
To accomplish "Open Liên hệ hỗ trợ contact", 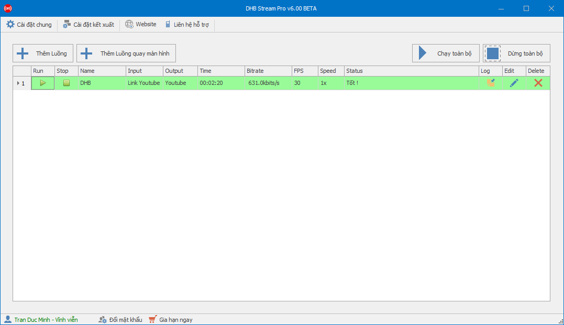I will pyautogui.click(x=187, y=25).
